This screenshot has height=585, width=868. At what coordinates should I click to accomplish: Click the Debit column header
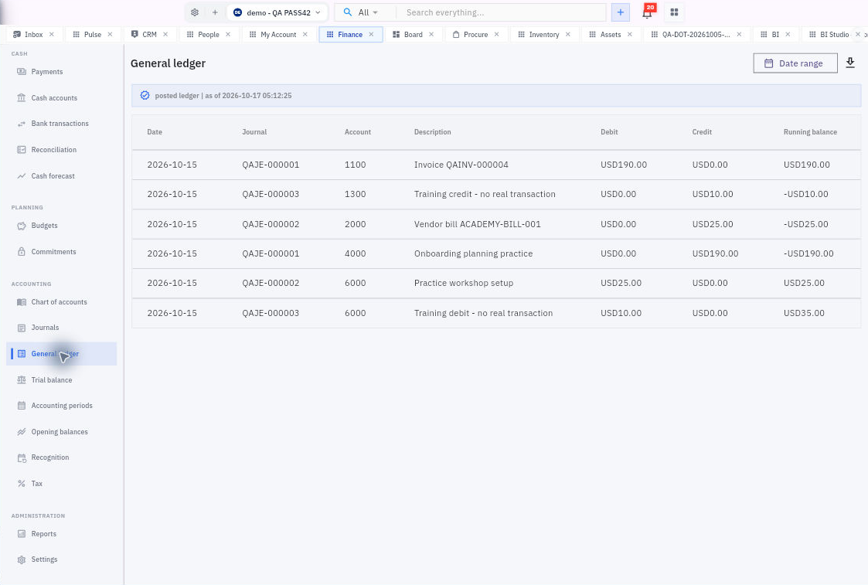click(609, 132)
